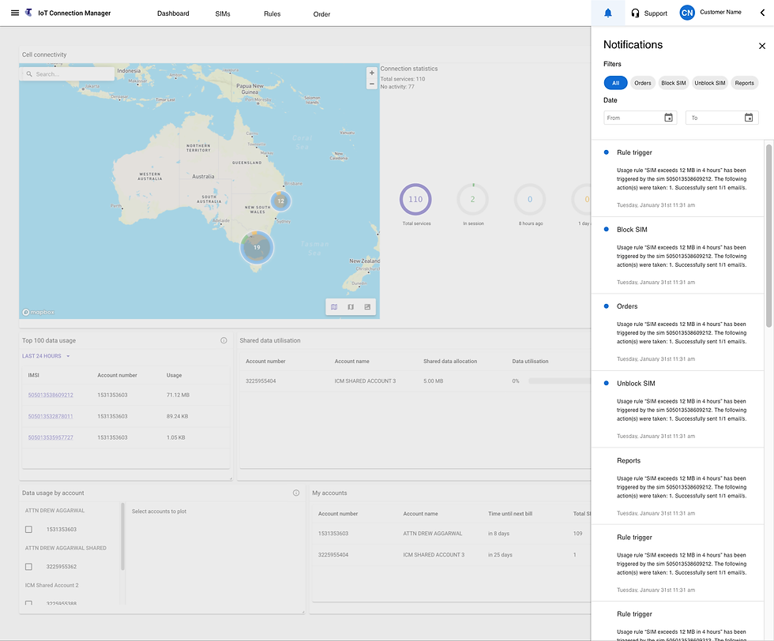This screenshot has height=641, width=774.
Task: Open IMSI 505013535957727 link
Action: [x=51, y=437]
